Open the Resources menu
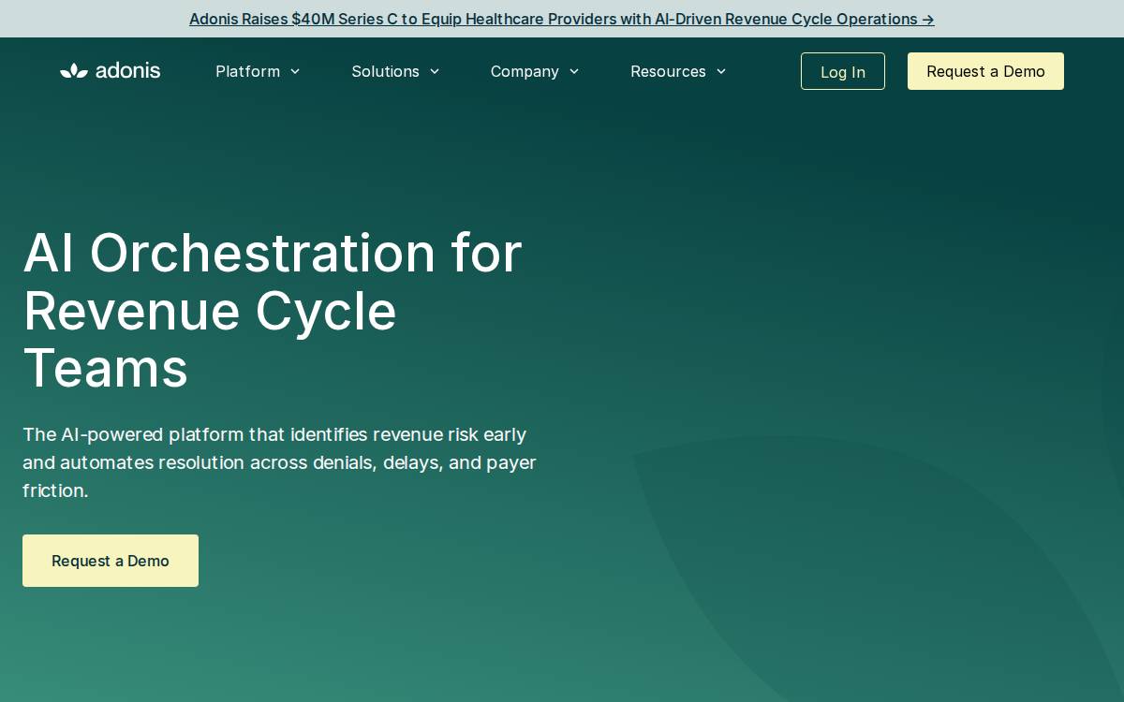 [668, 71]
